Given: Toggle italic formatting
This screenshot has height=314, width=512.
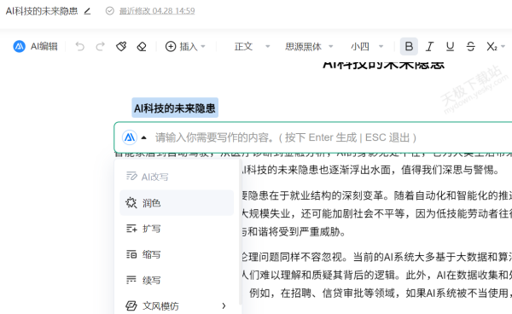Looking at the screenshot, I should 429,46.
